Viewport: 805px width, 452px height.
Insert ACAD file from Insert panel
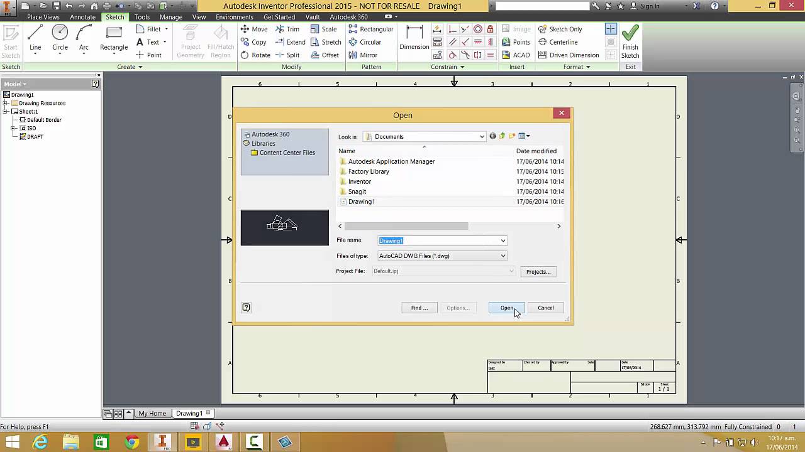(516, 55)
